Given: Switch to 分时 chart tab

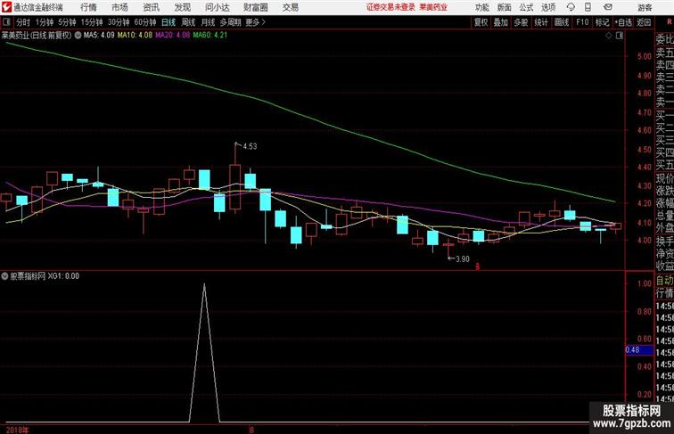Looking at the screenshot, I should click(23, 22).
